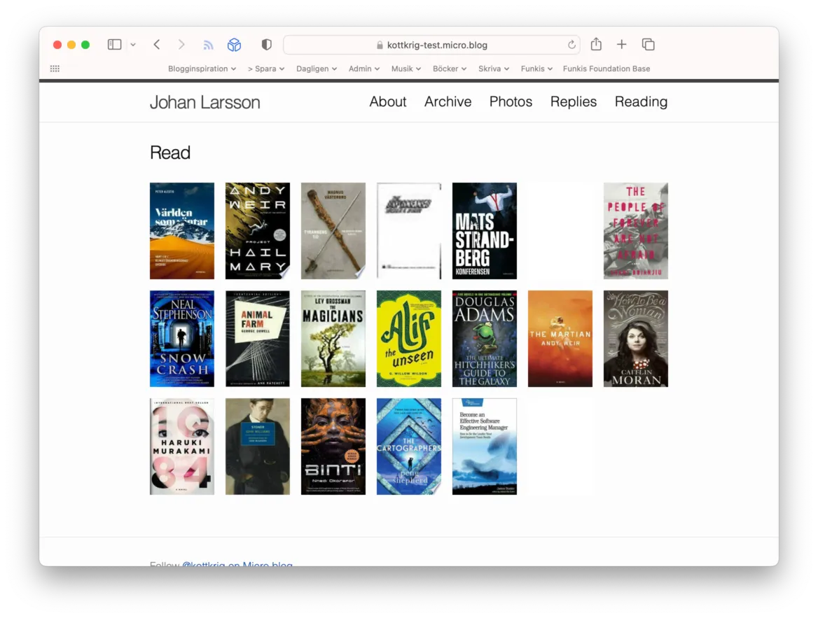Screen dimensions: 818x618
Task: Show the tab overview icon
Action: tap(648, 44)
